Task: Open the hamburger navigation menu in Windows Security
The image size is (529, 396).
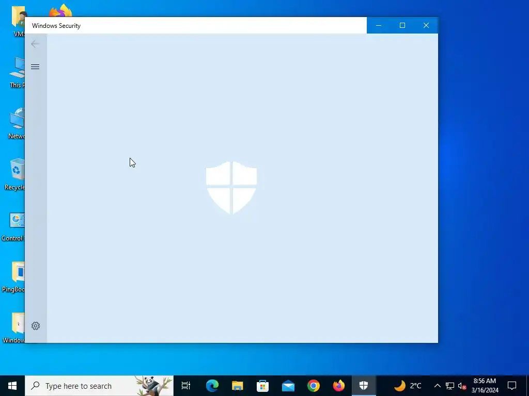Action: 35,67
